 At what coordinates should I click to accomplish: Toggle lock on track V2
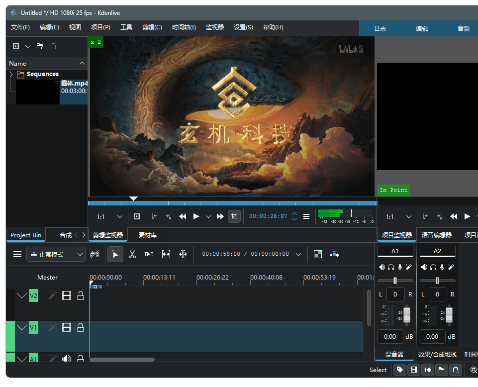pyautogui.click(x=80, y=296)
